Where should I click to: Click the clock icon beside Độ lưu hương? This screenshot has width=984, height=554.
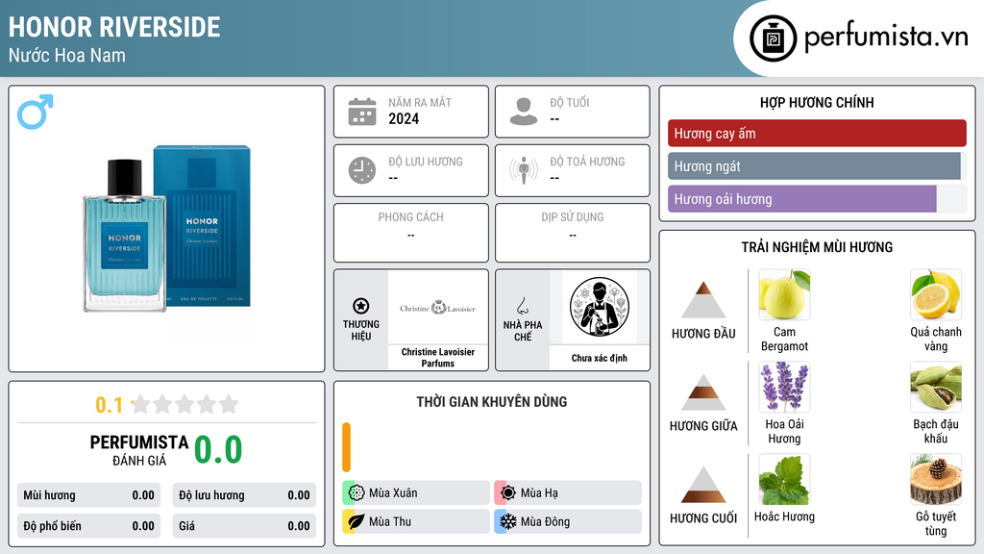coord(362,170)
